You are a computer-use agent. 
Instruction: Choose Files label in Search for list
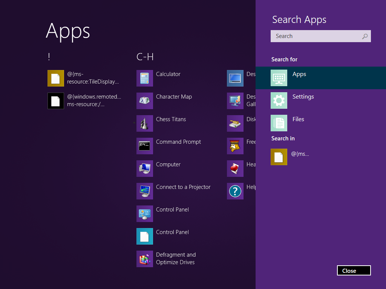coord(298,119)
